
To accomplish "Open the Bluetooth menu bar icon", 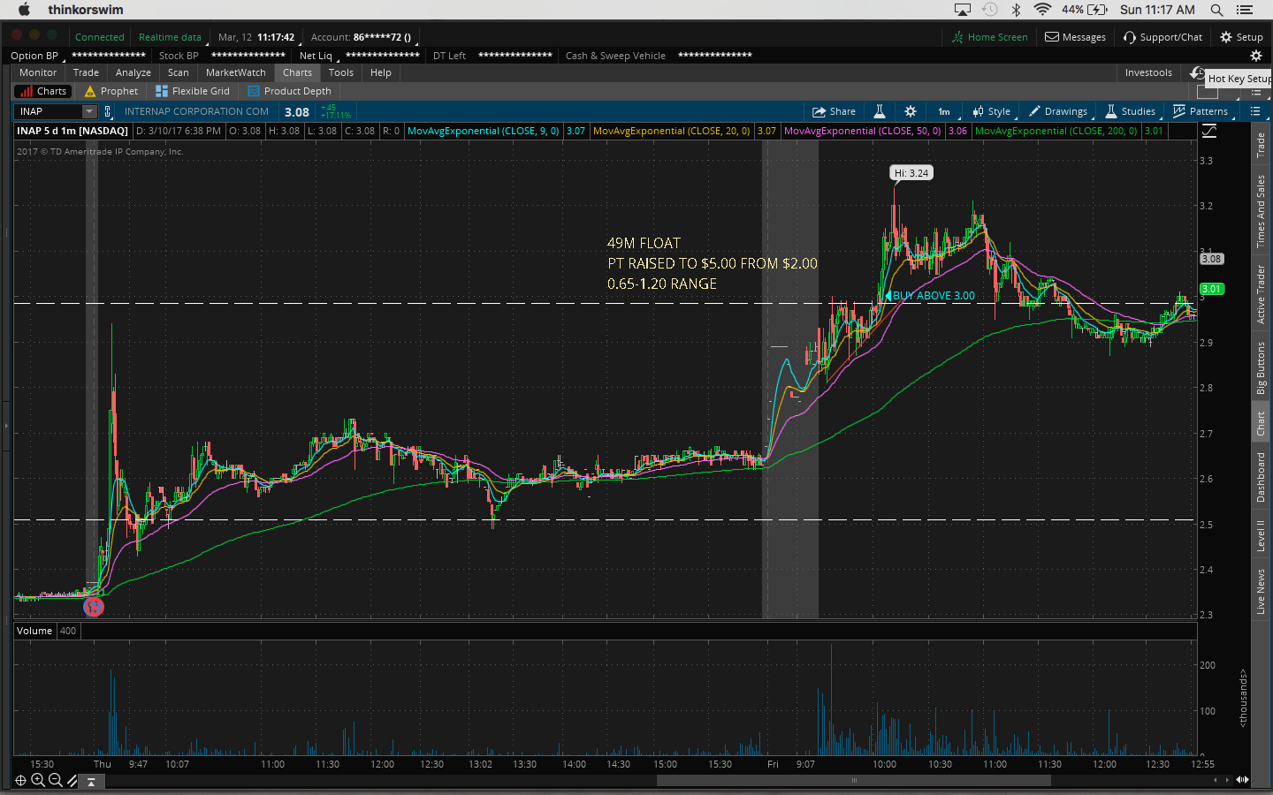I will (1017, 10).
